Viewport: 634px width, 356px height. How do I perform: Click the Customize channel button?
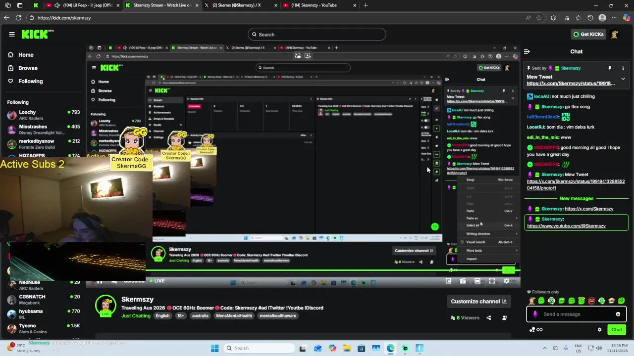pyautogui.click(x=478, y=301)
